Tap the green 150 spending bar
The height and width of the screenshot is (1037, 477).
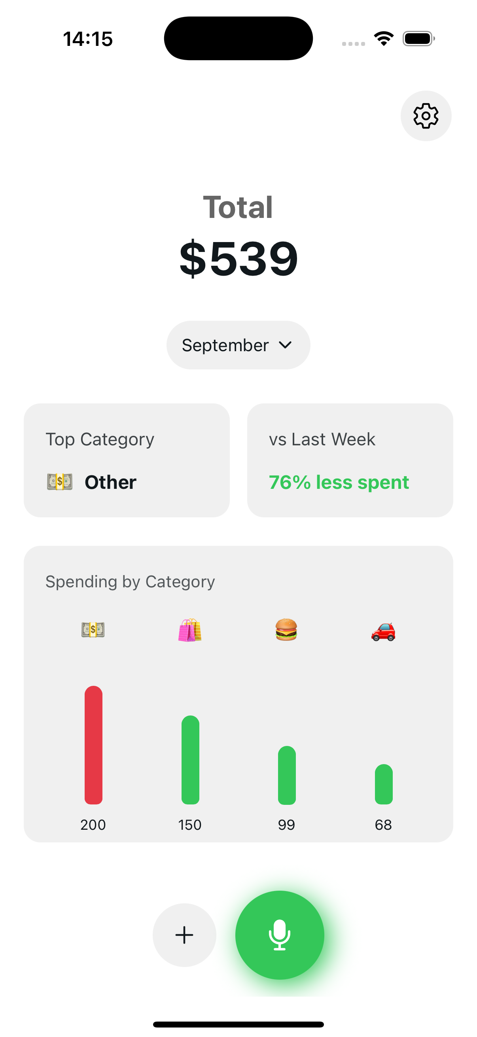pos(190,760)
